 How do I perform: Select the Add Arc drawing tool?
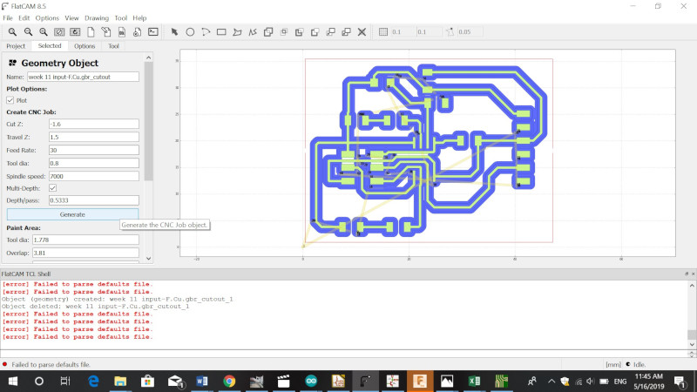(x=206, y=32)
